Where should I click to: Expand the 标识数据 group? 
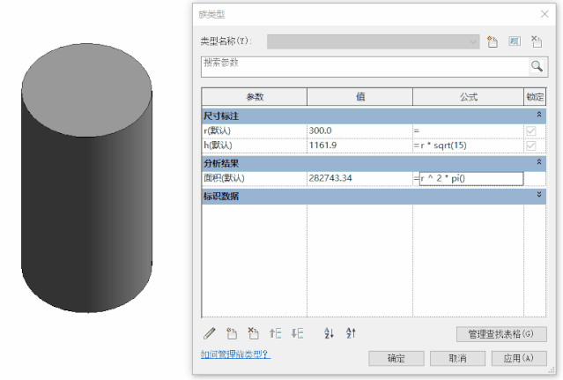point(539,194)
